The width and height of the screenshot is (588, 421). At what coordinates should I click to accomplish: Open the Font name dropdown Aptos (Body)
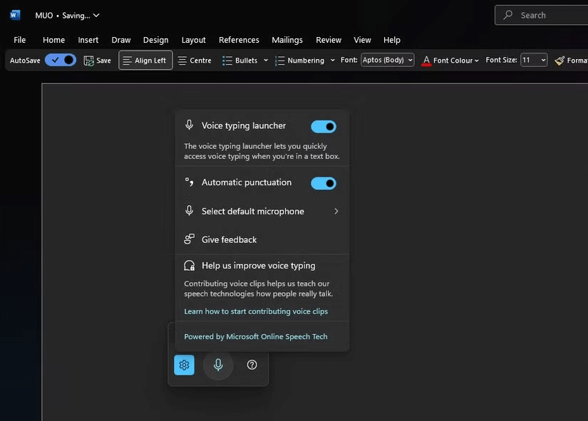(387, 61)
